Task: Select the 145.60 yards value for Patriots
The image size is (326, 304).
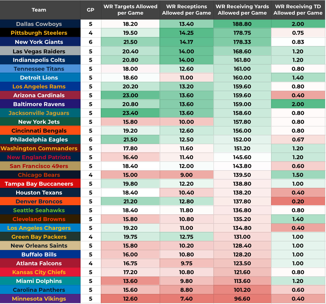Action: coord(242,157)
